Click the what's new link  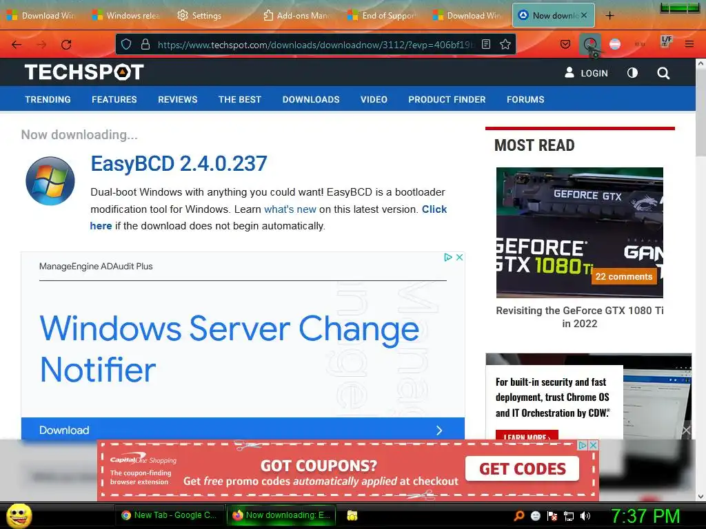[x=290, y=209]
